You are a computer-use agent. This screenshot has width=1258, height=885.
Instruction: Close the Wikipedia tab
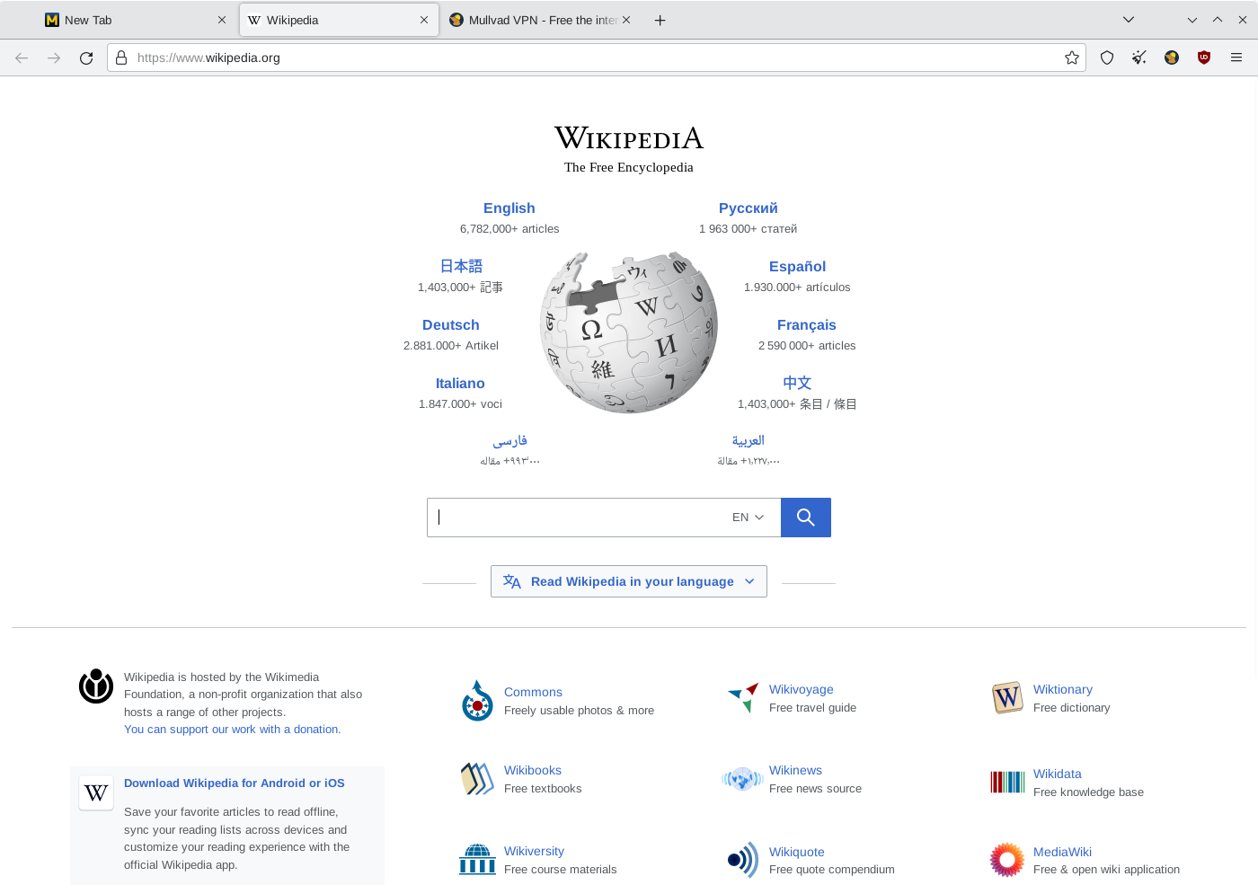pos(424,20)
